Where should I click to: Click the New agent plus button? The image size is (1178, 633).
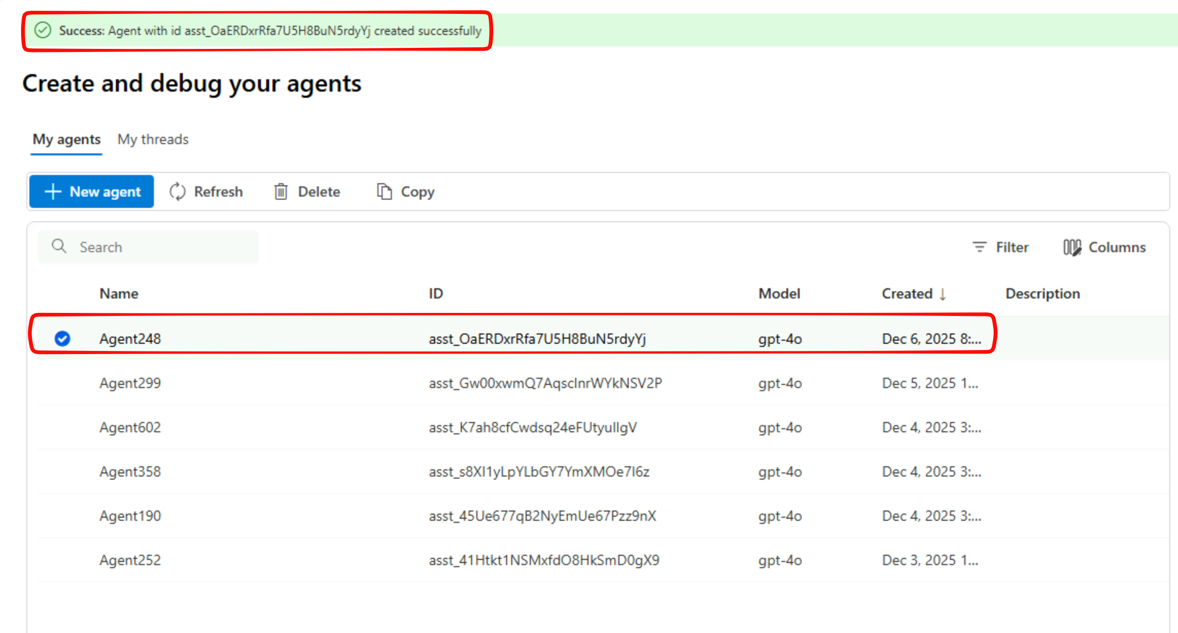tap(92, 191)
